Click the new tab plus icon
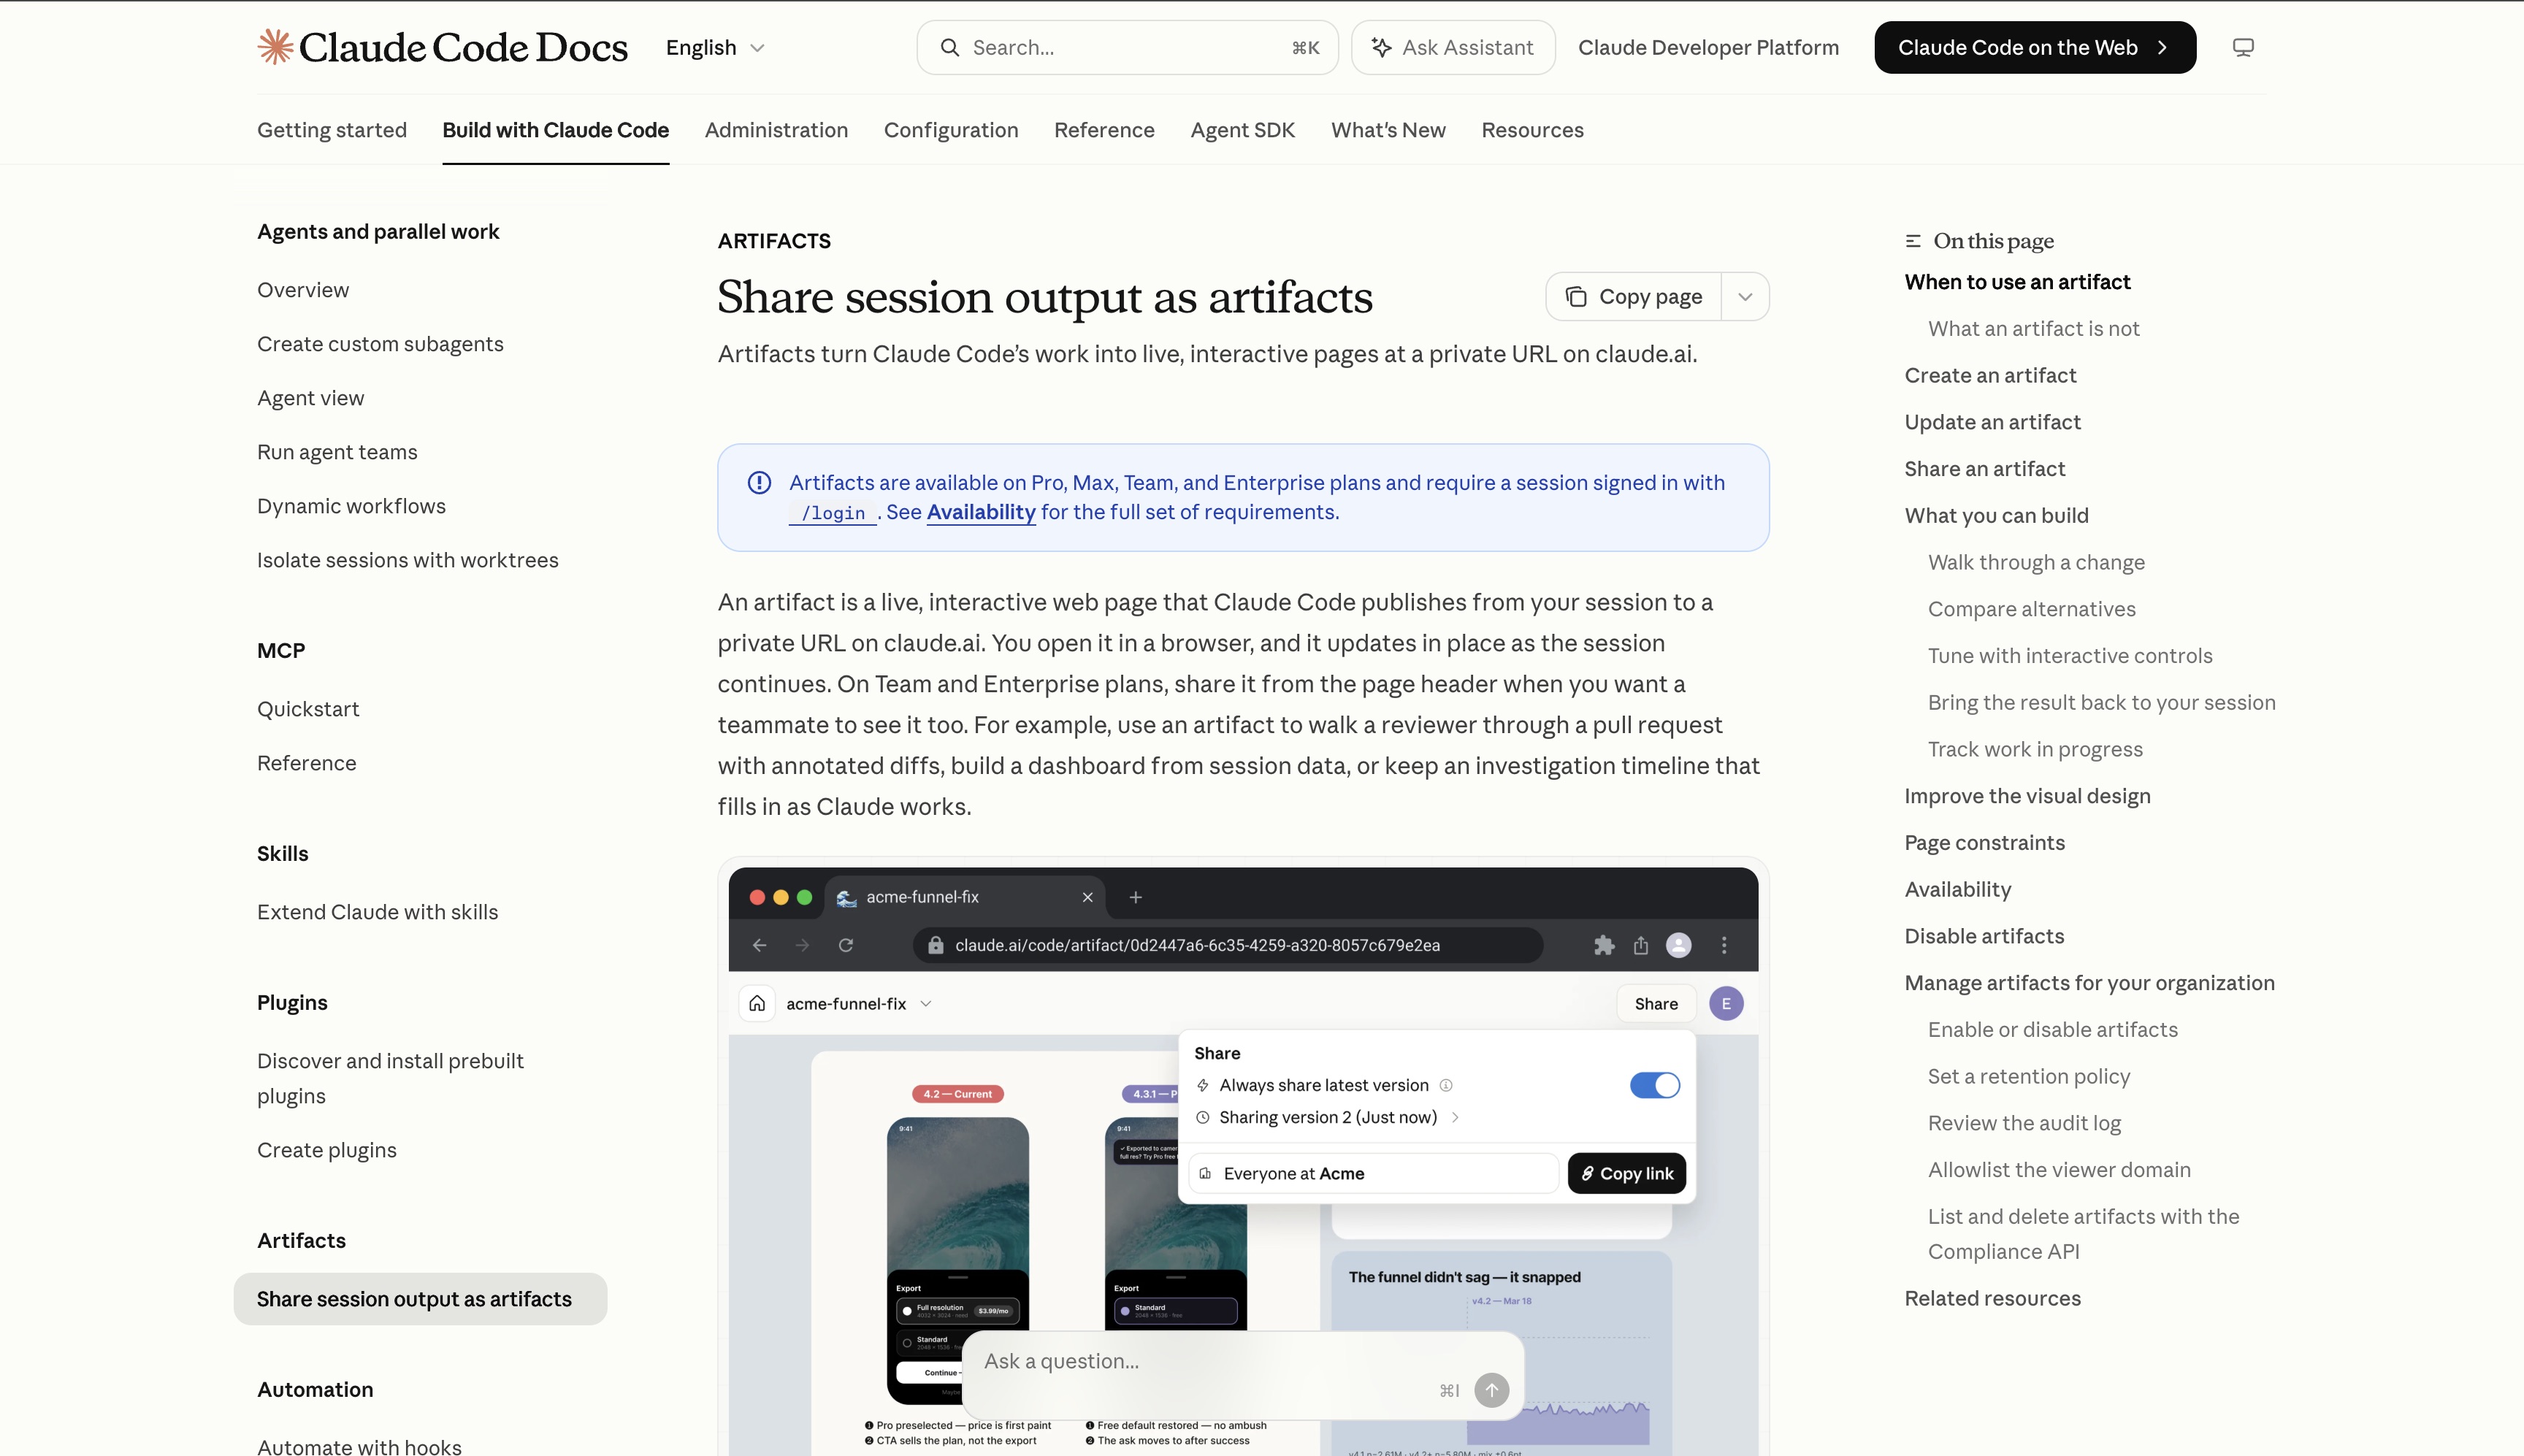The image size is (2524, 1456). 1135,897
